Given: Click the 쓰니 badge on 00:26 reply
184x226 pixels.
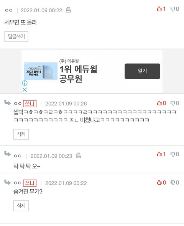Looking at the screenshot, I should point(30,104).
